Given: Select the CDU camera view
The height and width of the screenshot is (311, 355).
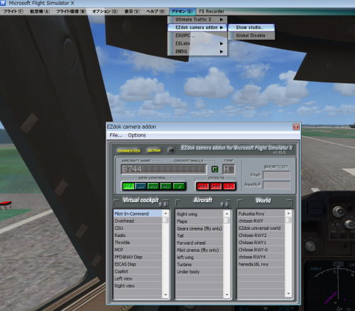Looking at the screenshot, I should 138,228.
